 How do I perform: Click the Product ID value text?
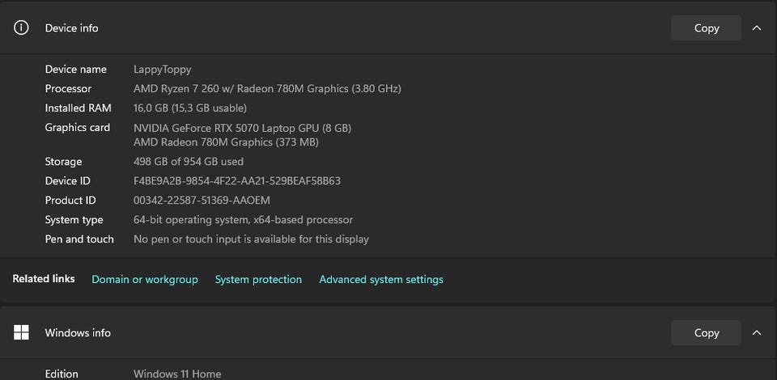click(202, 201)
